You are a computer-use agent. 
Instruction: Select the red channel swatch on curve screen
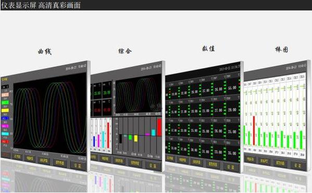5,141
